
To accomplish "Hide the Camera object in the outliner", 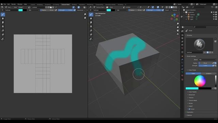I will (214, 14).
